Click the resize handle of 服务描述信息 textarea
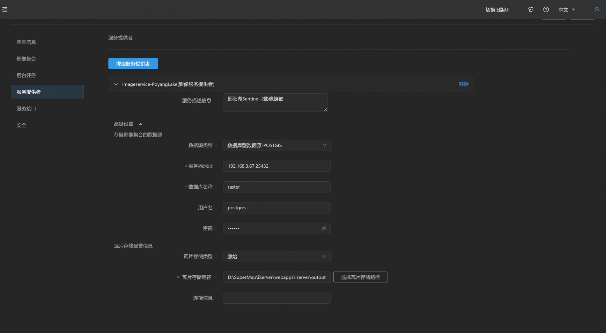Image resolution: width=606 pixels, height=333 pixels. (325, 110)
